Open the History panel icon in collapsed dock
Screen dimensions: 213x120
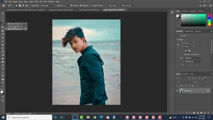pos(172,13)
